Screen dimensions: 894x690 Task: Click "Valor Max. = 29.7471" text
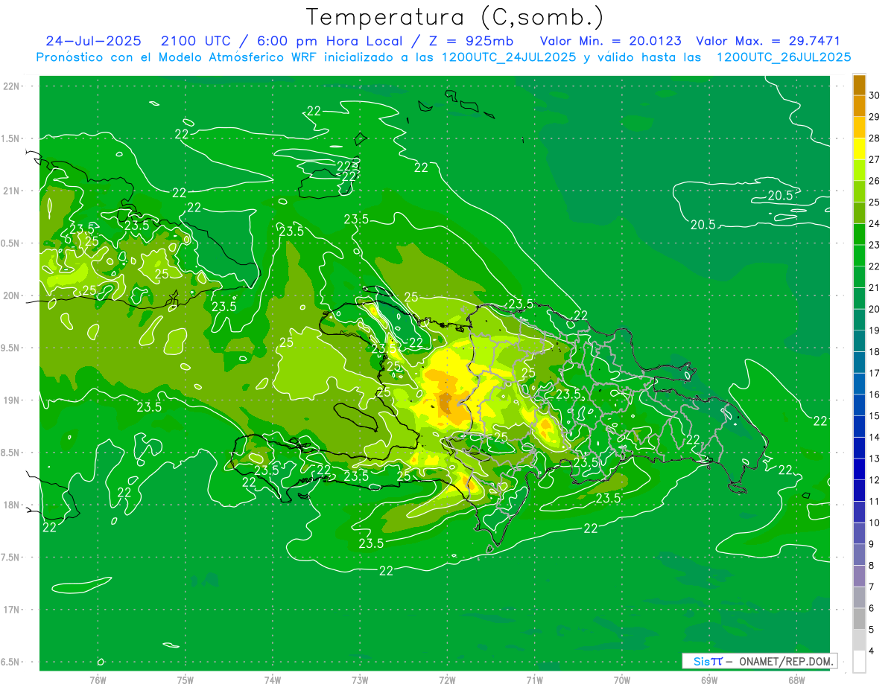point(768,41)
